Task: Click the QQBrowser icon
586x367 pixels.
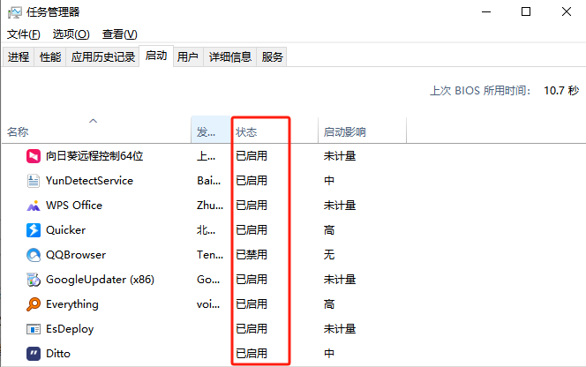Action: [x=33, y=255]
